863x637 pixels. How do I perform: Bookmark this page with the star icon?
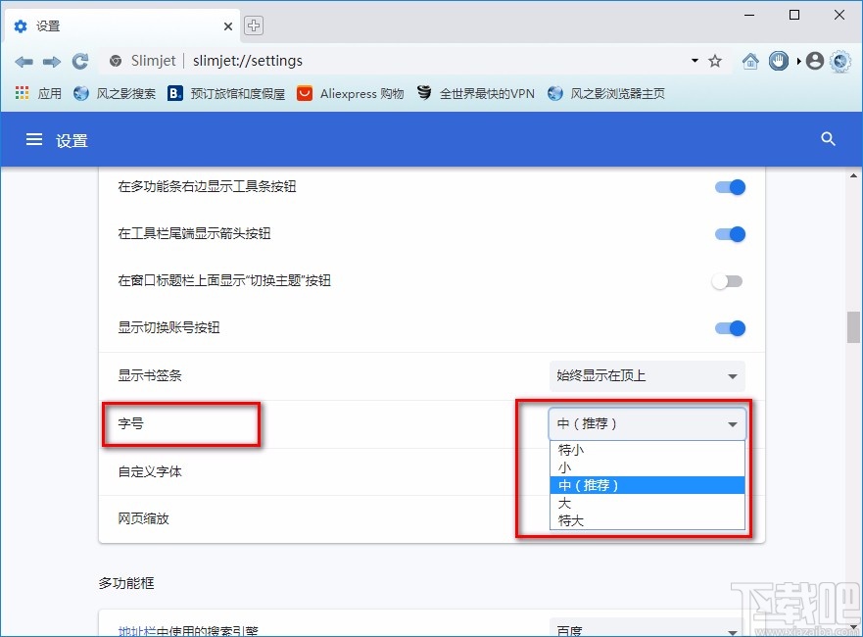pyautogui.click(x=714, y=61)
